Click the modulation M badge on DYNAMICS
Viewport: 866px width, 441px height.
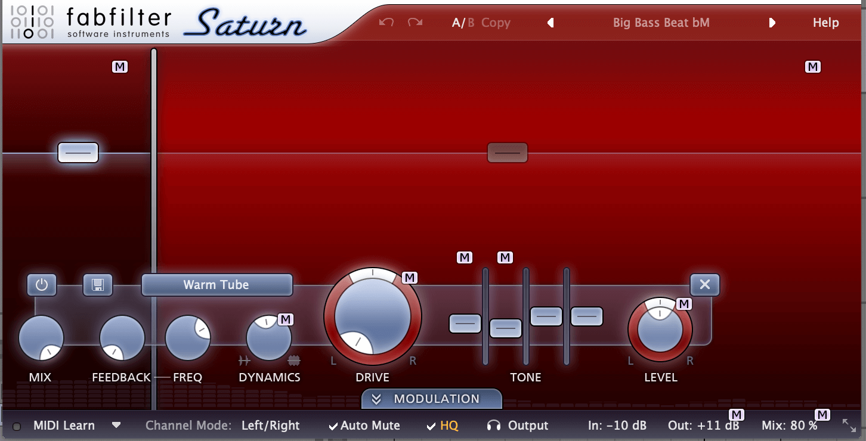[286, 319]
